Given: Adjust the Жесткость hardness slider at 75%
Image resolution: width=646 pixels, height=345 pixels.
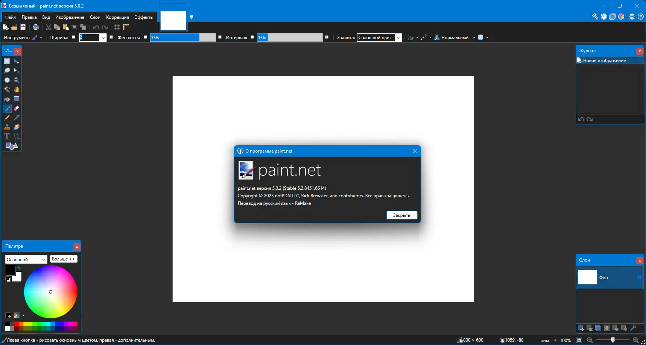Looking at the screenshot, I should tap(183, 38).
